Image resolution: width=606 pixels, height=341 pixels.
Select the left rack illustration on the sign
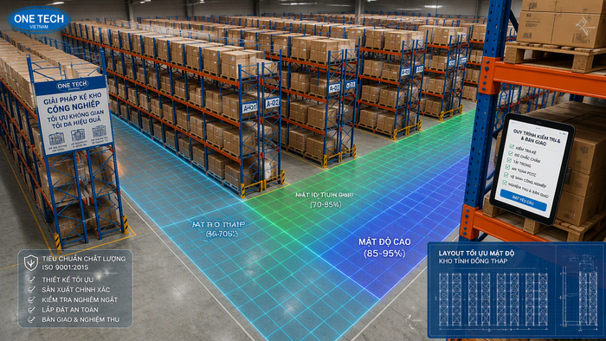click(57, 138)
